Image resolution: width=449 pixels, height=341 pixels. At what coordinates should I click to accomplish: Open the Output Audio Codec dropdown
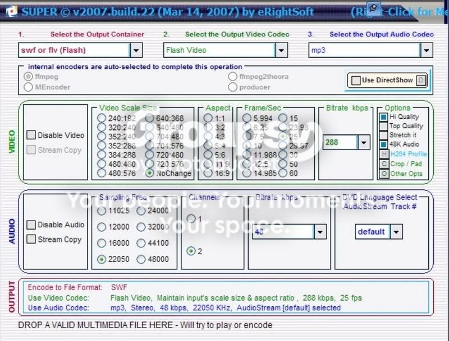pyautogui.click(x=427, y=50)
